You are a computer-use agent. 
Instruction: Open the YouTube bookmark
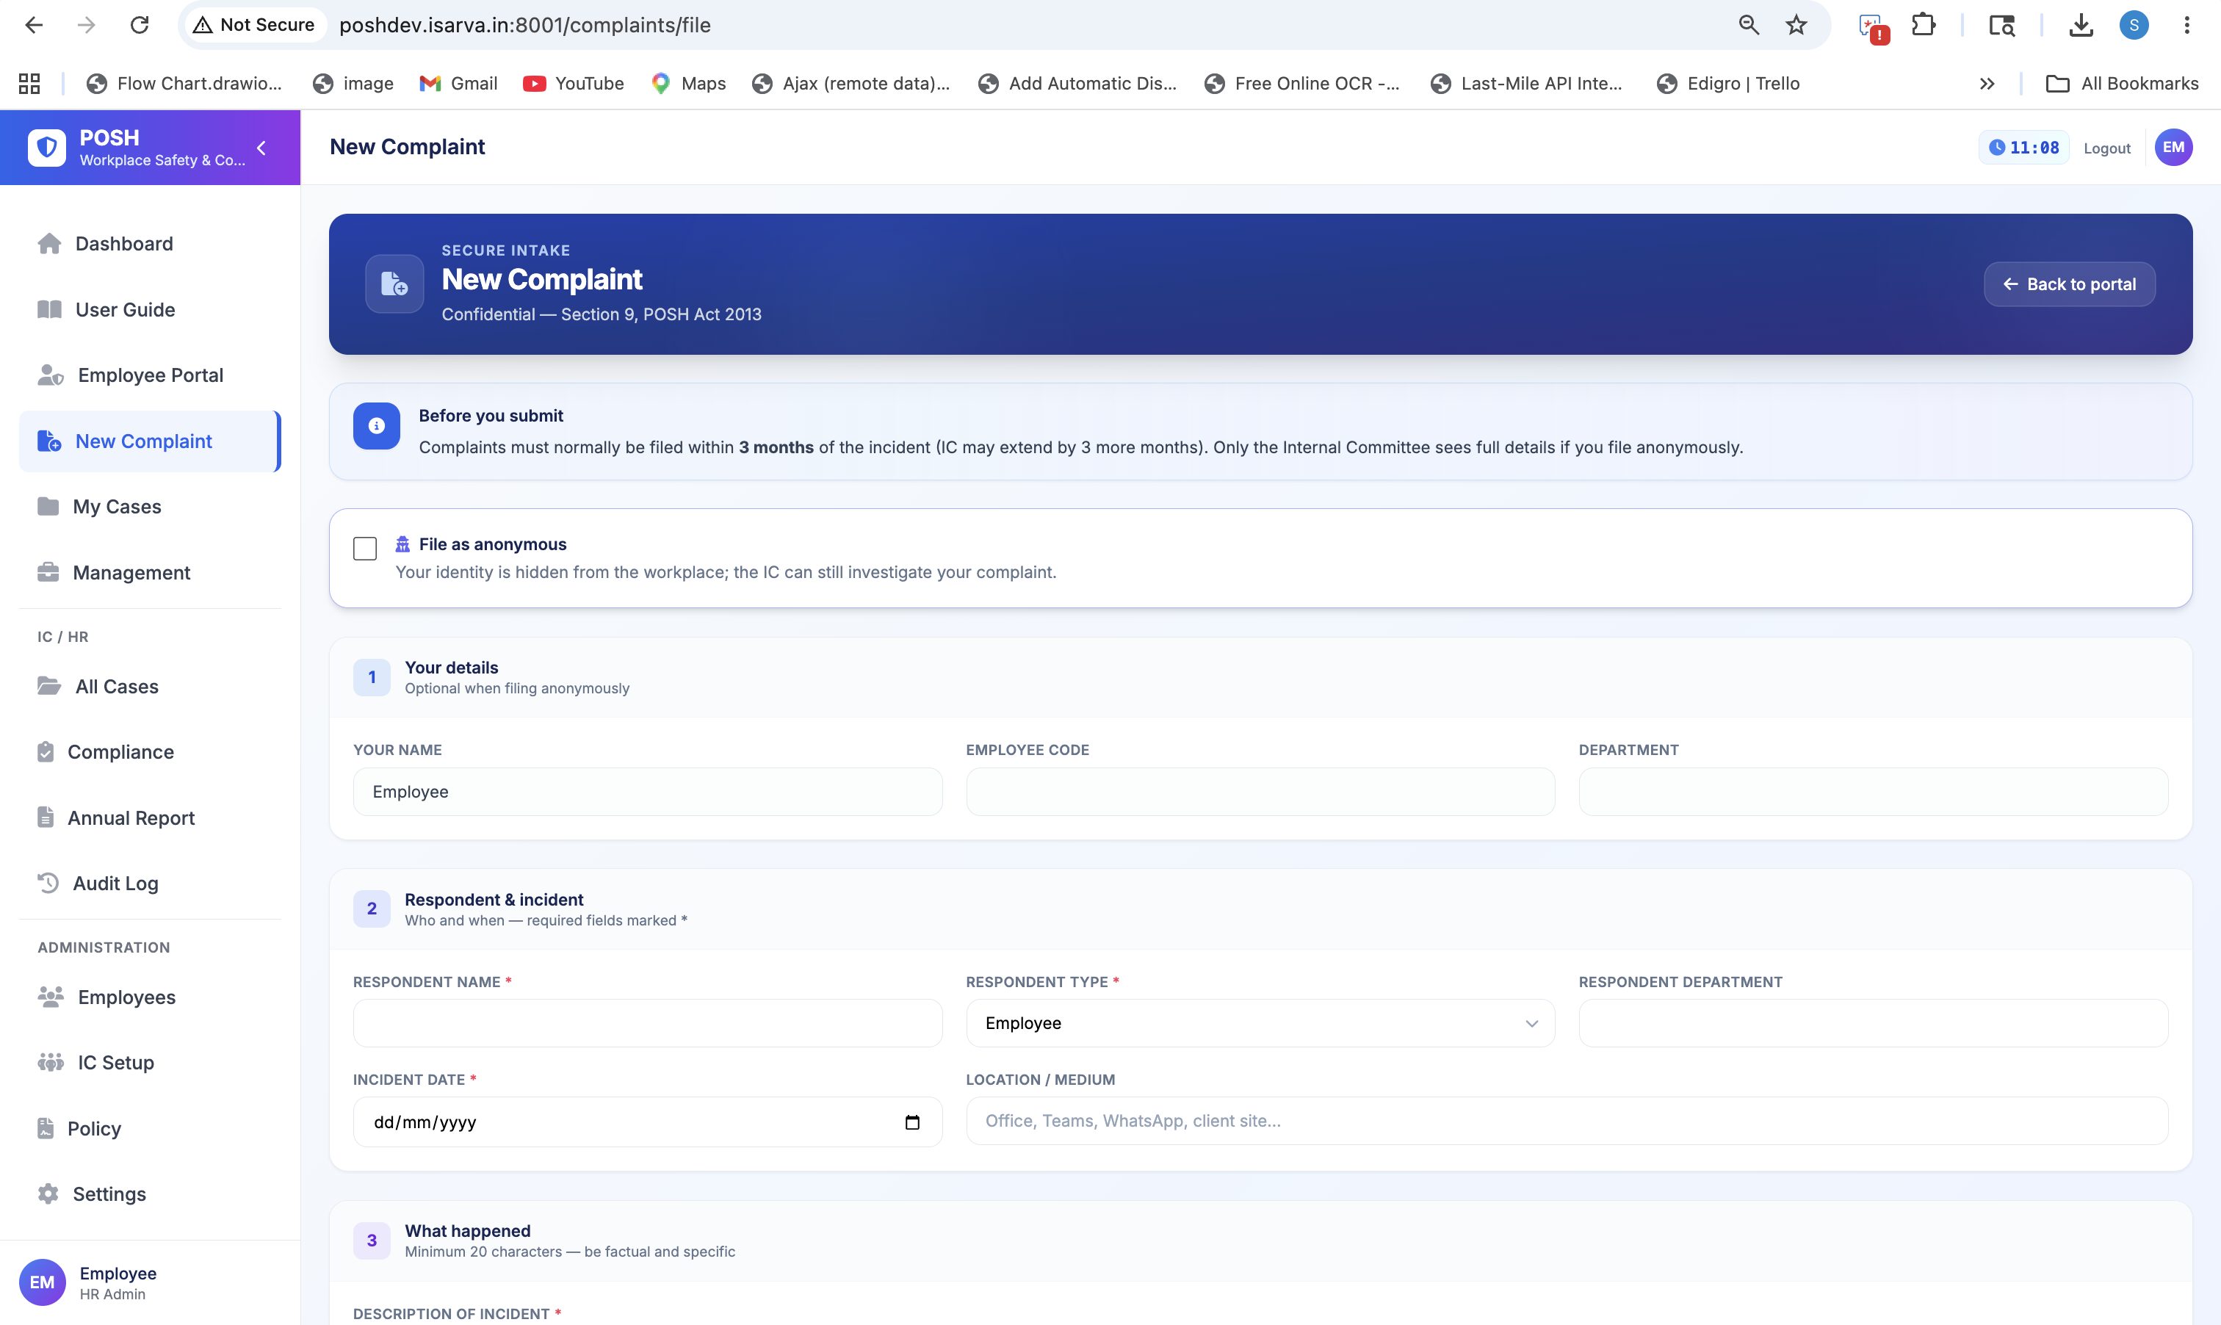[573, 83]
